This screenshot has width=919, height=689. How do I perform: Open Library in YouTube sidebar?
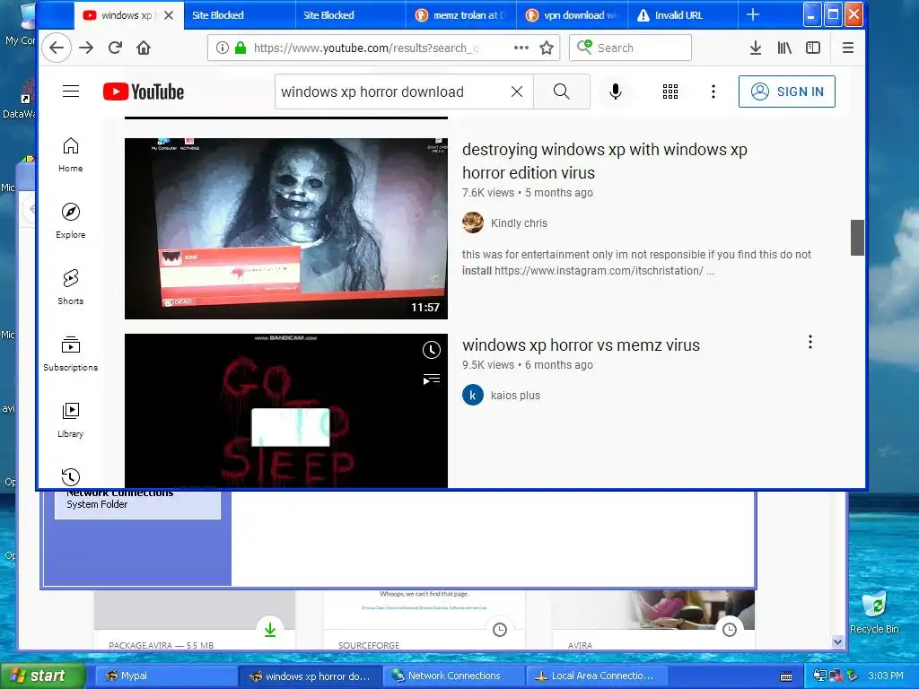click(x=70, y=420)
